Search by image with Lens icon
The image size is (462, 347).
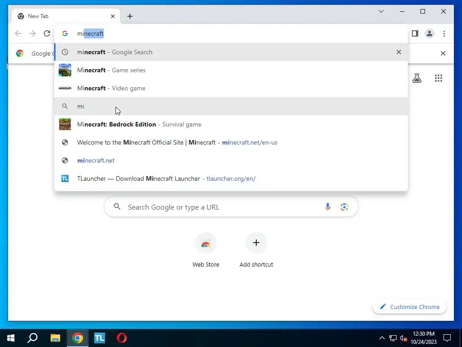pos(344,207)
